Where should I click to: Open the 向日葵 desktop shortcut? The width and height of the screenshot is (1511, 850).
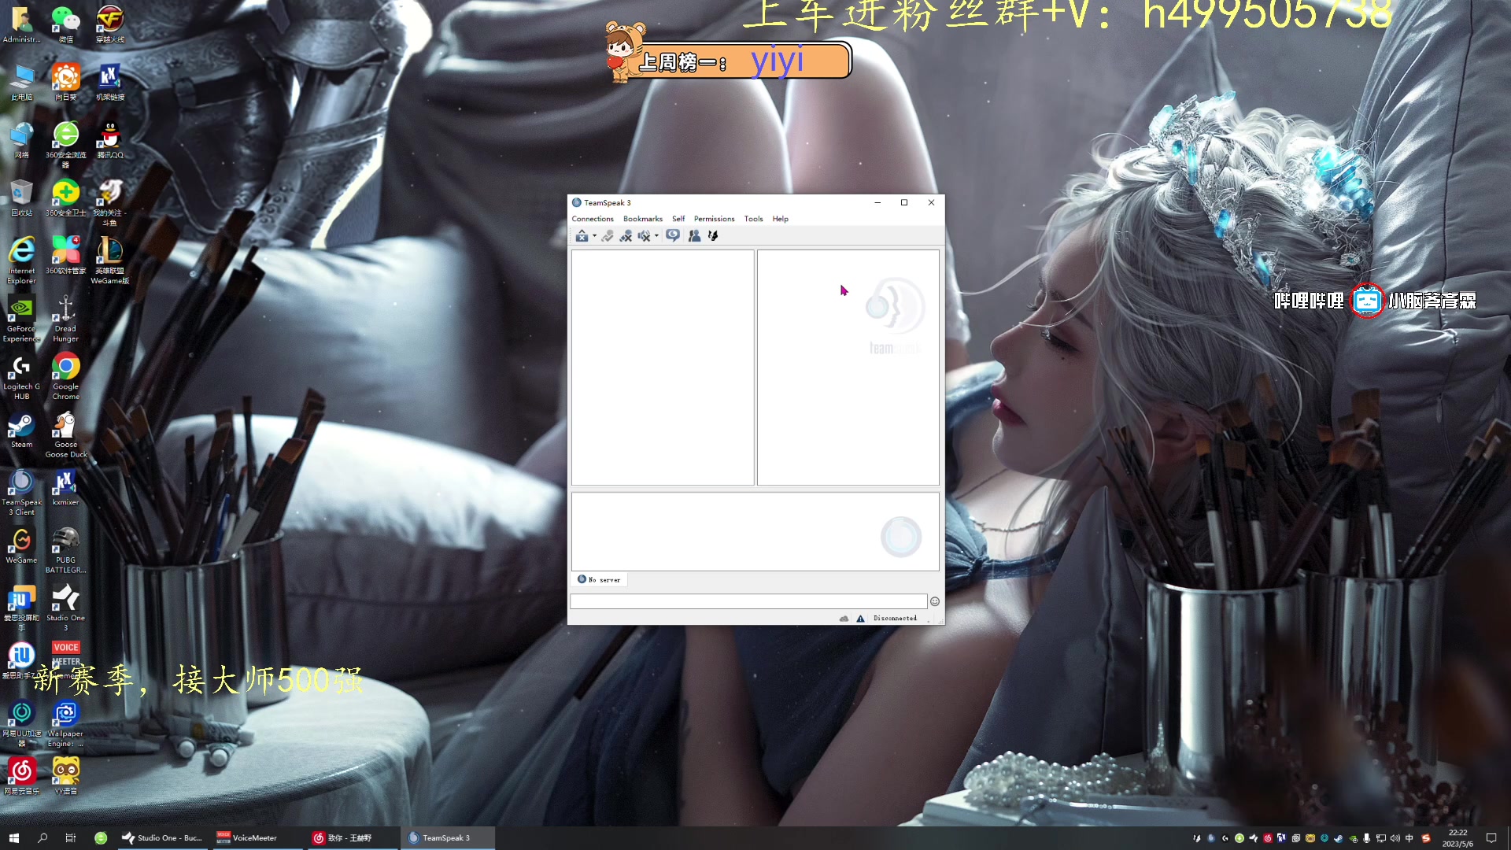point(66,82)
